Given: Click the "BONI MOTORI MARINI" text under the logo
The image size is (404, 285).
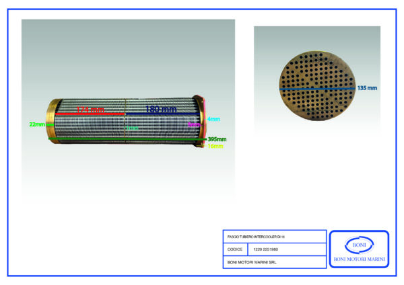Looking at the screenshot, I should point(359,259).
